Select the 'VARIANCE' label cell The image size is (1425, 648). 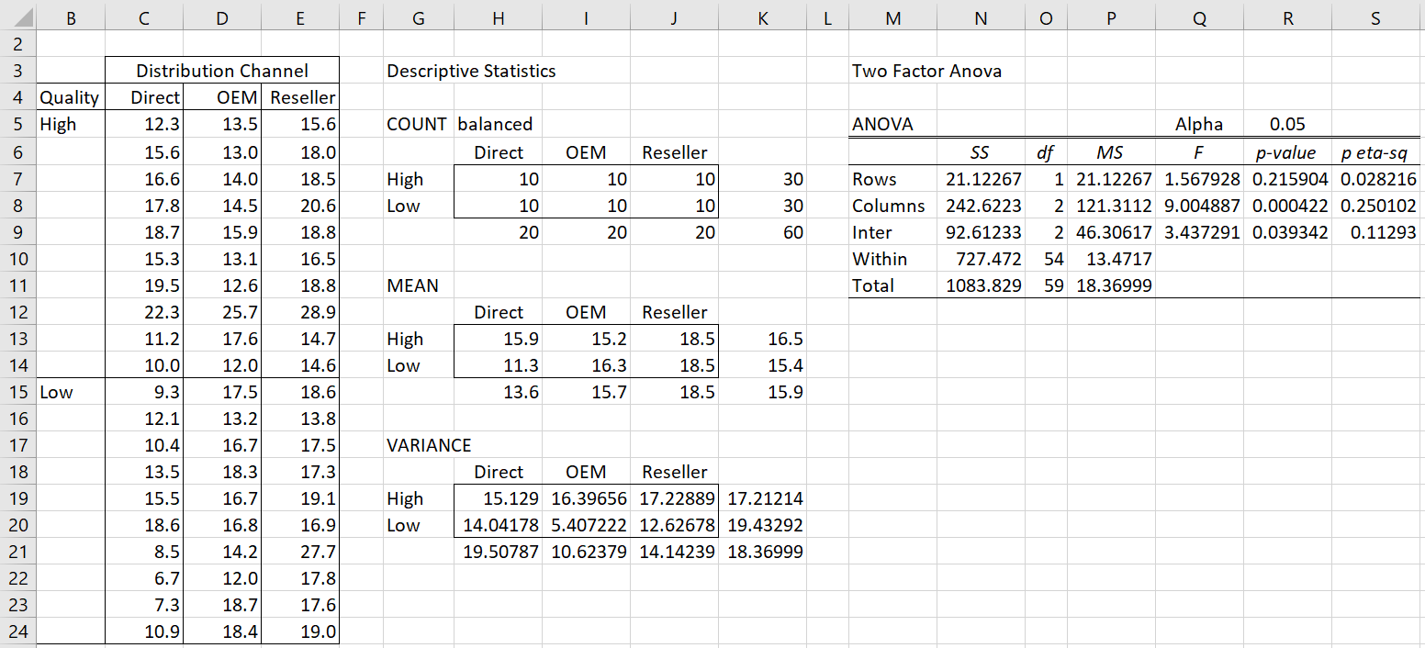pos(429,445)
